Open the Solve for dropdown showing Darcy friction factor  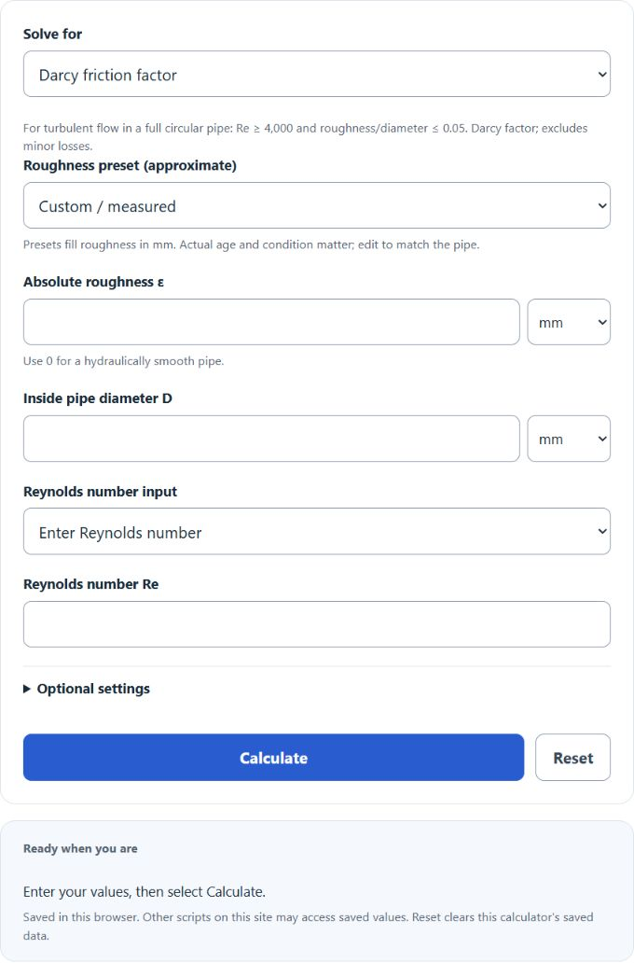click(x=317, y=75)
